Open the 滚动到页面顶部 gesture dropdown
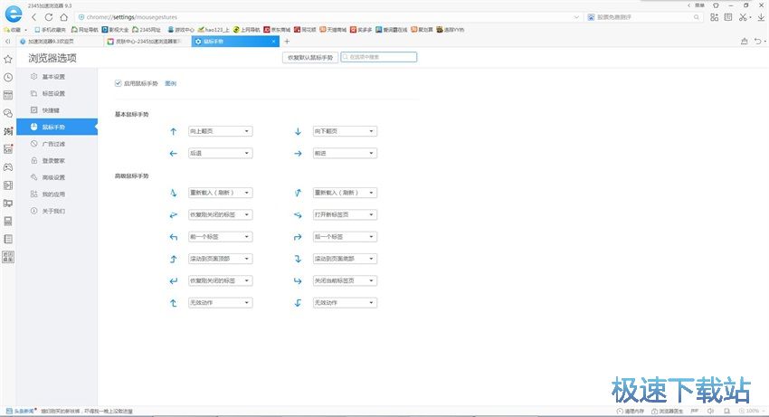769x417 pixels. click(x=220, y=259)
